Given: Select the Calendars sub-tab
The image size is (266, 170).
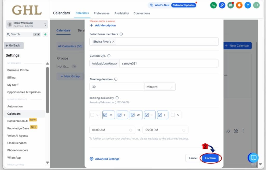Looking at the screenshot, I should click(x=63, y=30).
